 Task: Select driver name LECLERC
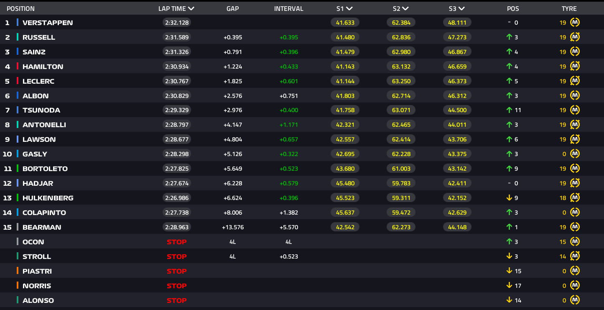38,81
